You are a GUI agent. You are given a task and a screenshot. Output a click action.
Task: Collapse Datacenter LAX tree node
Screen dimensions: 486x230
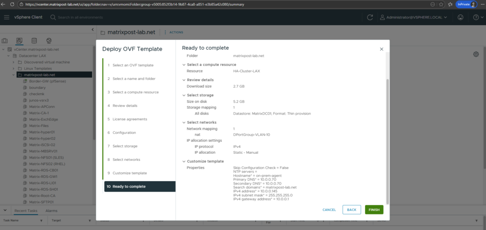point(9,56)
